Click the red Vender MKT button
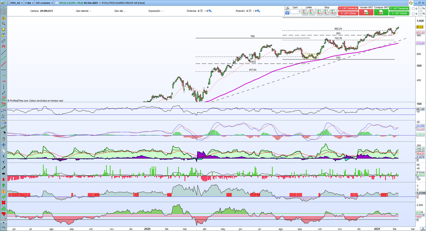This screenshot has height=231, width=426. point(366,12)
